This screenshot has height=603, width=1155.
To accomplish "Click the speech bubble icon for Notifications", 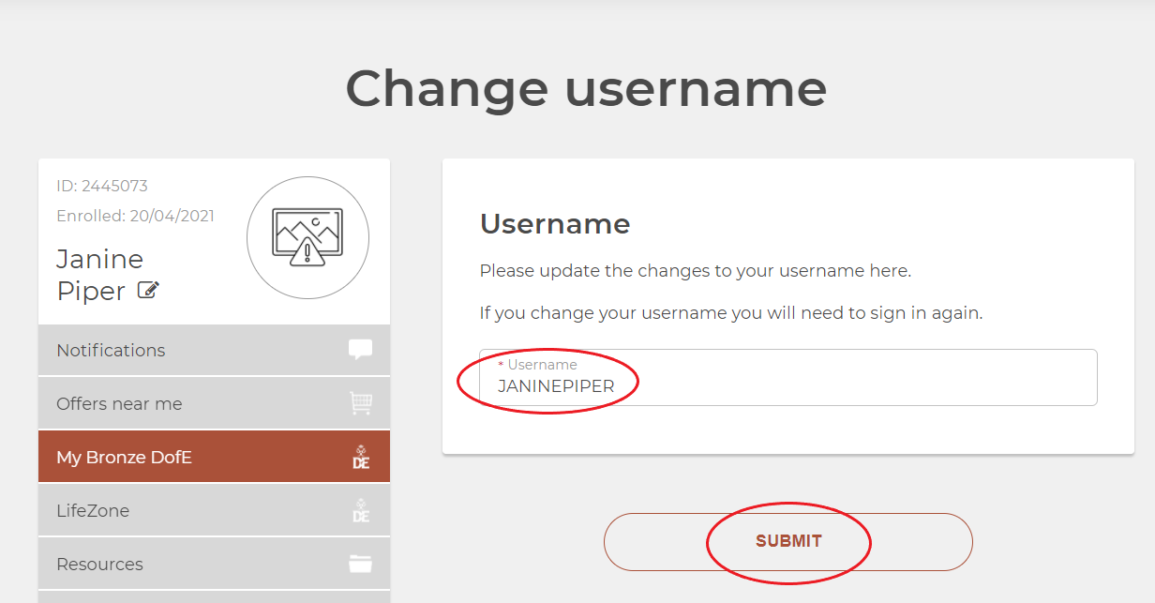I will 360,350.
